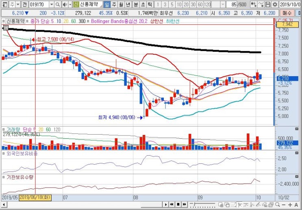Screen dimensions: 302x210
Task: Click the stock code input field 019170
Action: click(39, 4)
